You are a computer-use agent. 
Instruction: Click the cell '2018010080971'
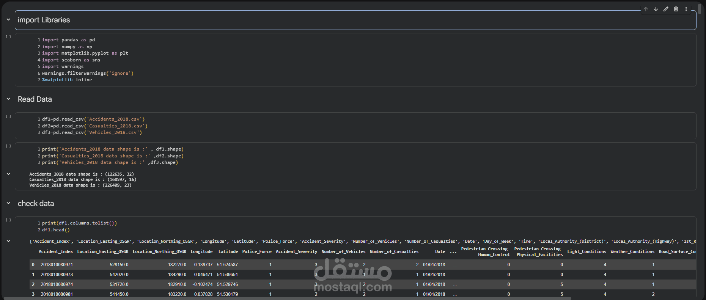click(57, 265)
